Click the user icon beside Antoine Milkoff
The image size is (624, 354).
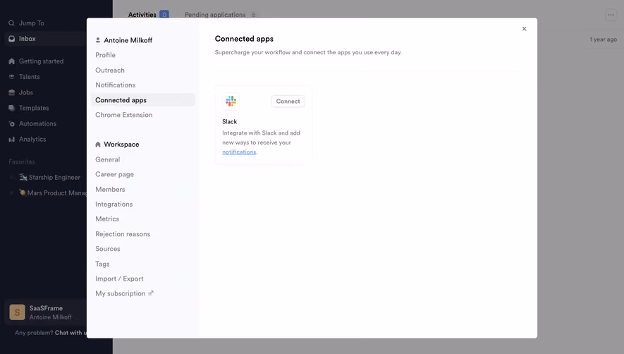pos(98,40)
